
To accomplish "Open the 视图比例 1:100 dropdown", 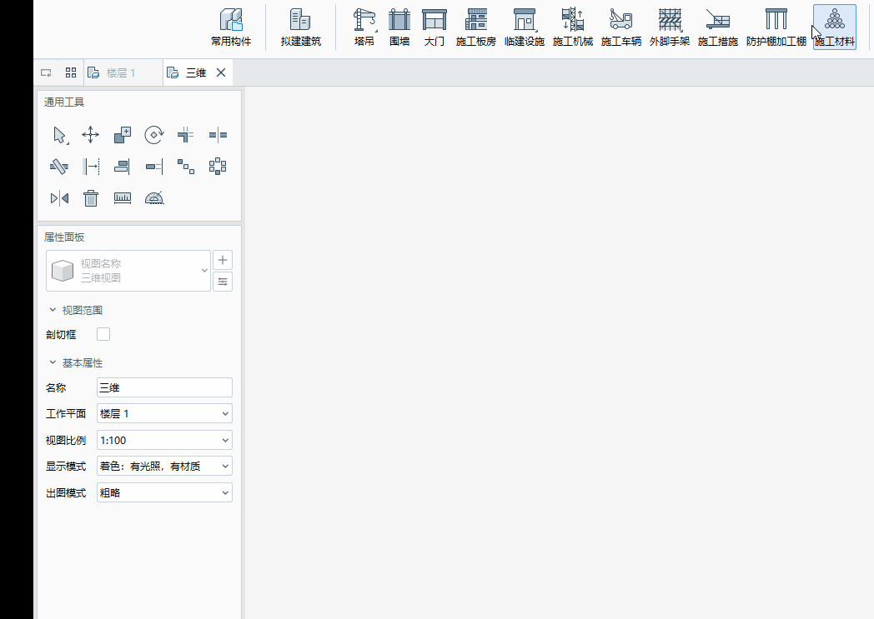I will pos(164,441).
